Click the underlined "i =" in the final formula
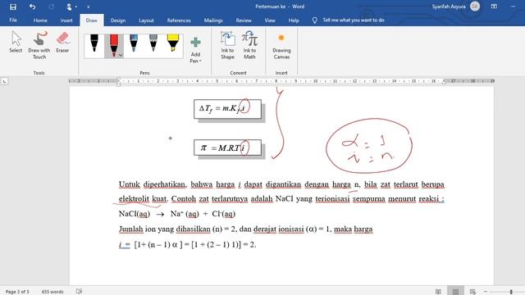525x295 pixels. coord(124,244)
